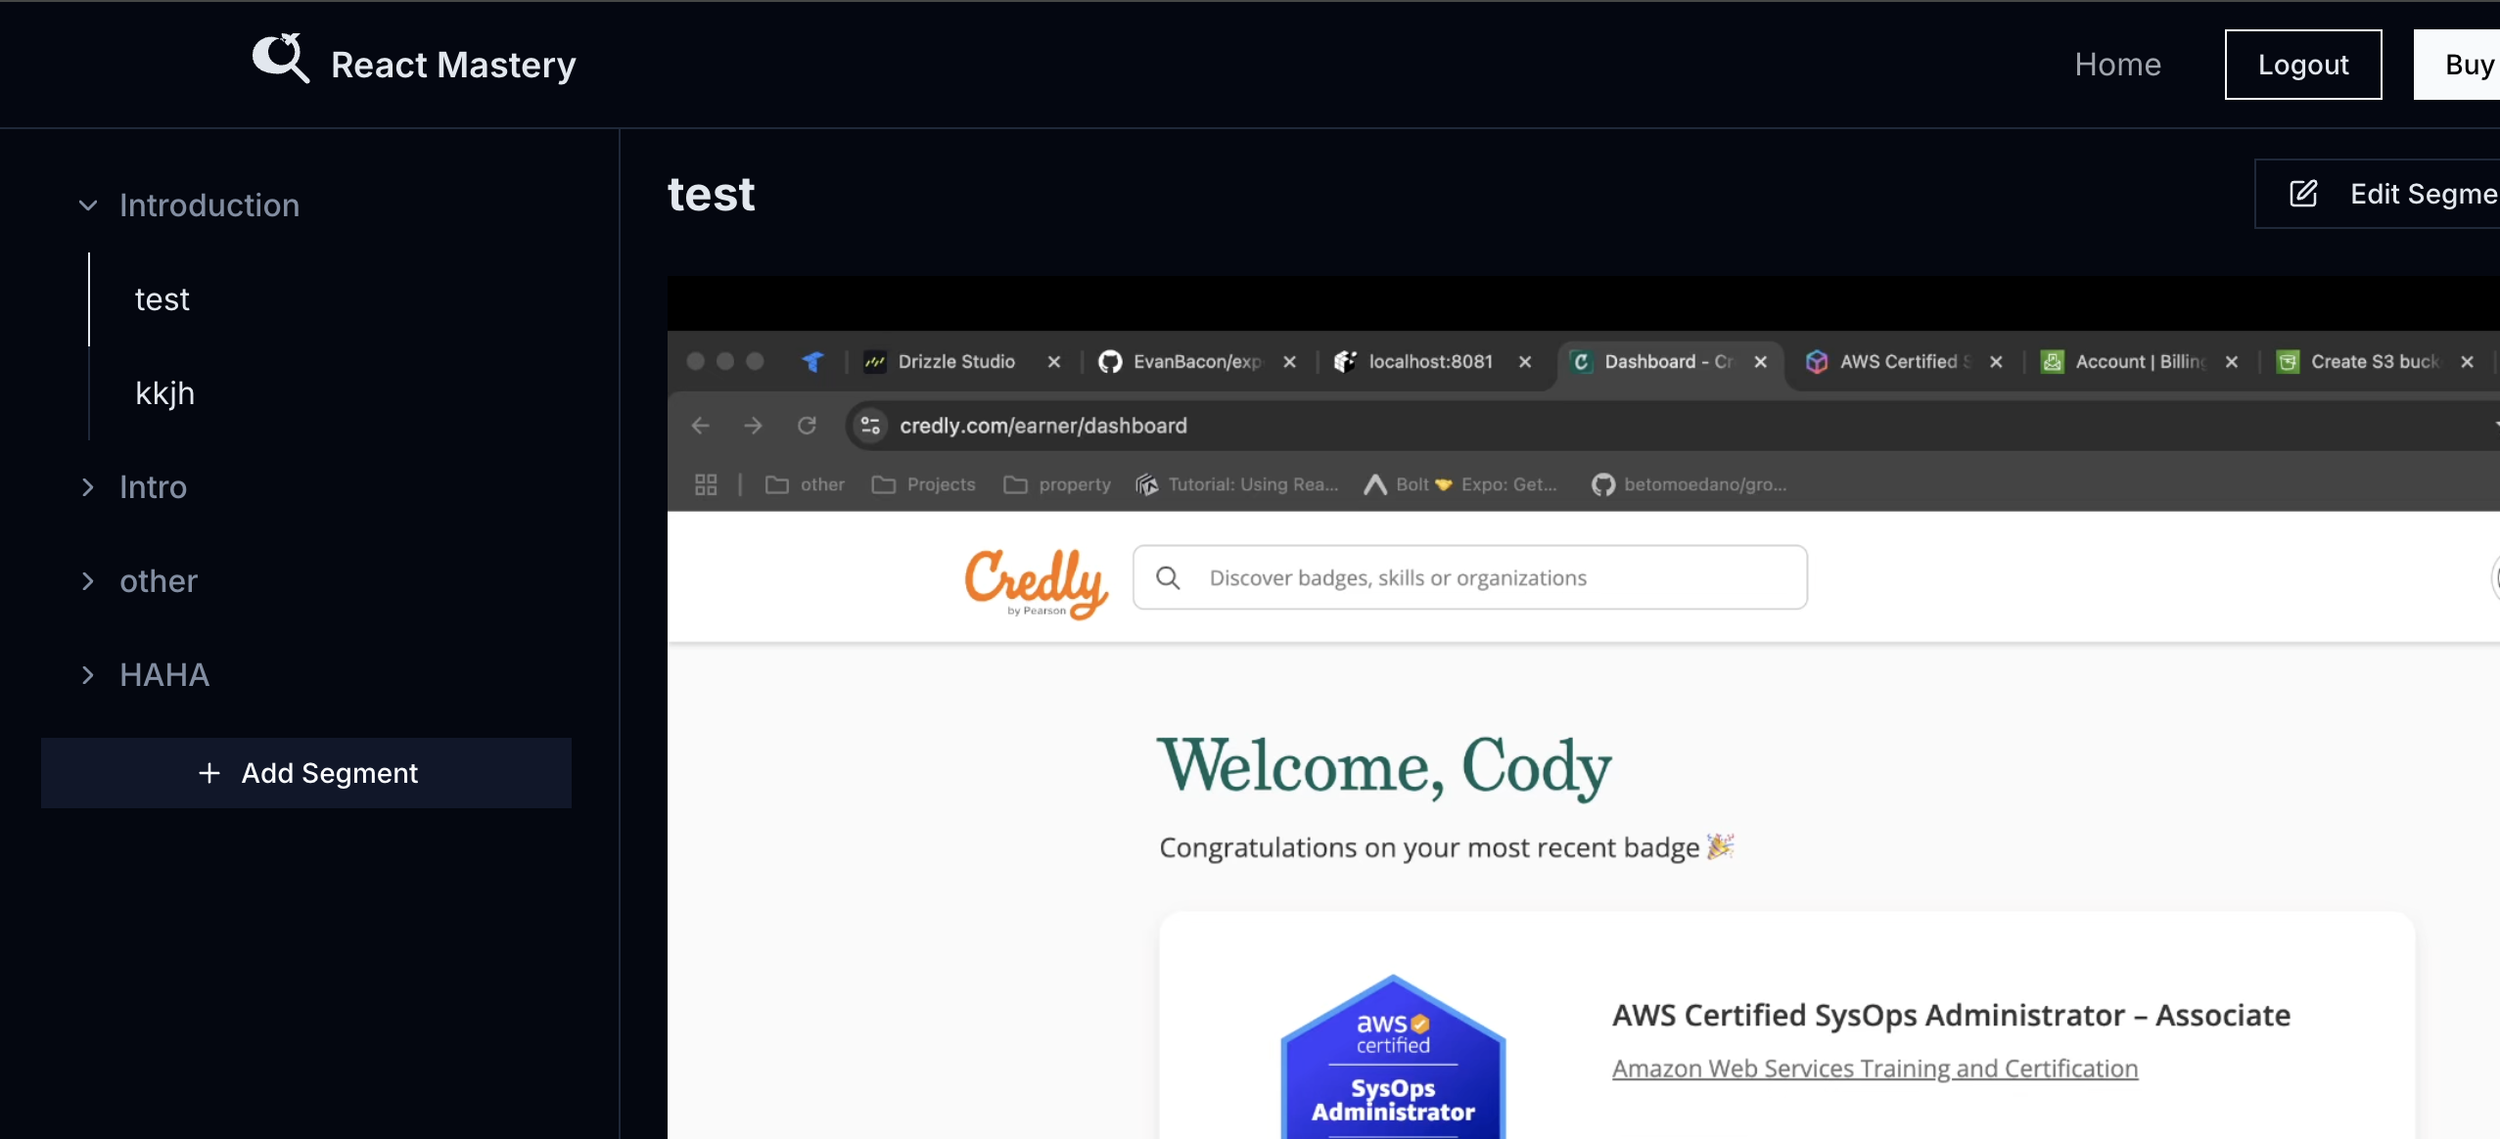Click the Edit Segment pencil icon
The height and width of the screenshot is (1139, 2500).
pyautogui.click(x=2304, y=194)
